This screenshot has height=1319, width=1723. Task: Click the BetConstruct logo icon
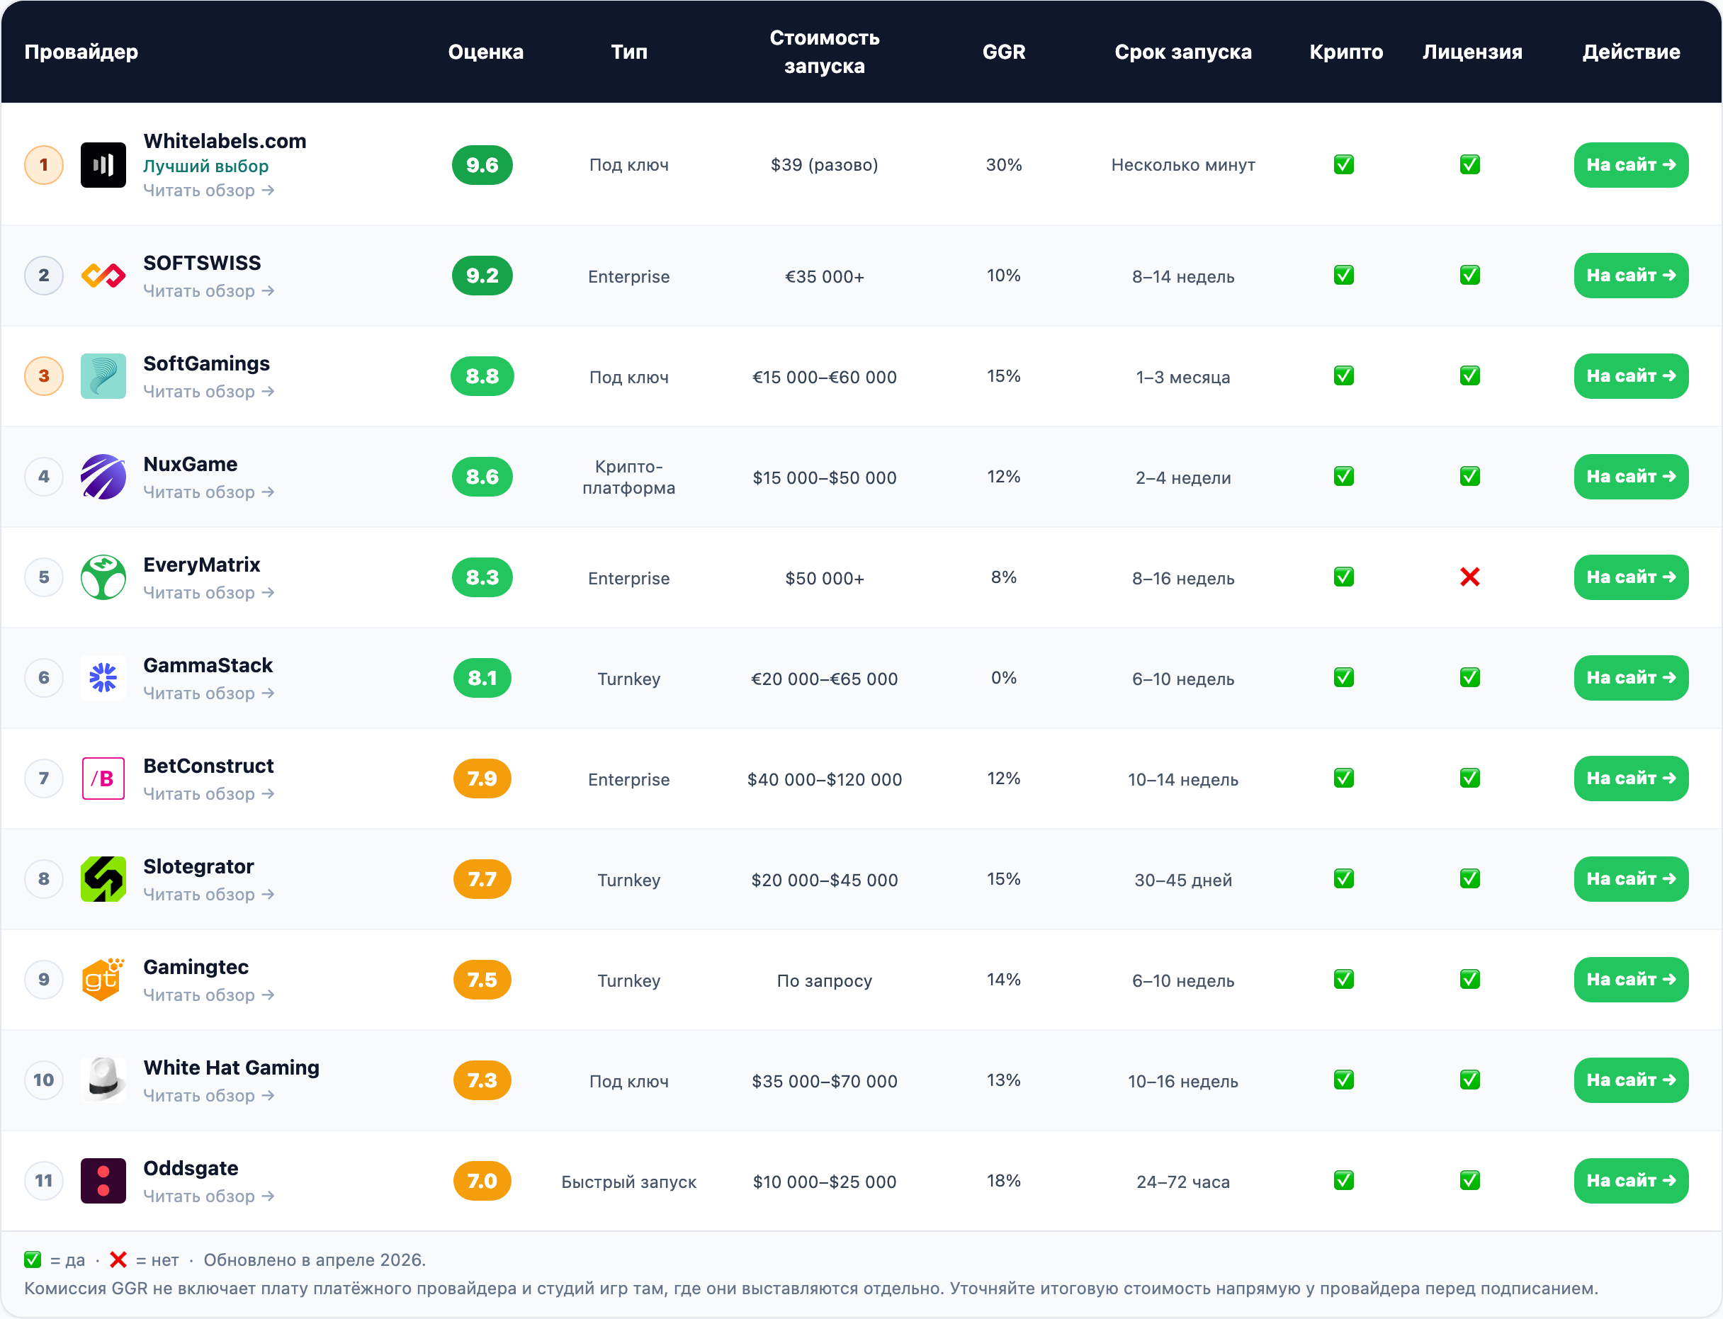[x=103, y=778]
